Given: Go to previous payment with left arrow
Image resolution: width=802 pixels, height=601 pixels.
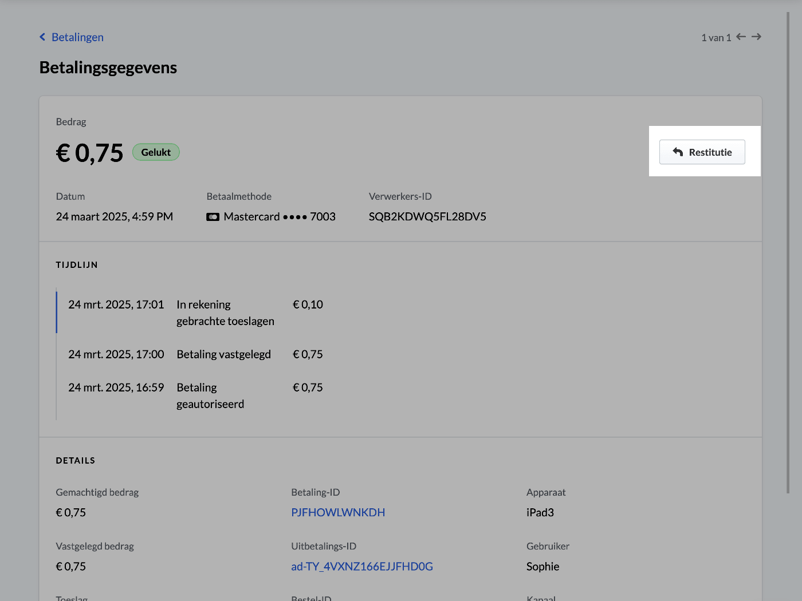Looking at the screenshot, I should (741, 37).
